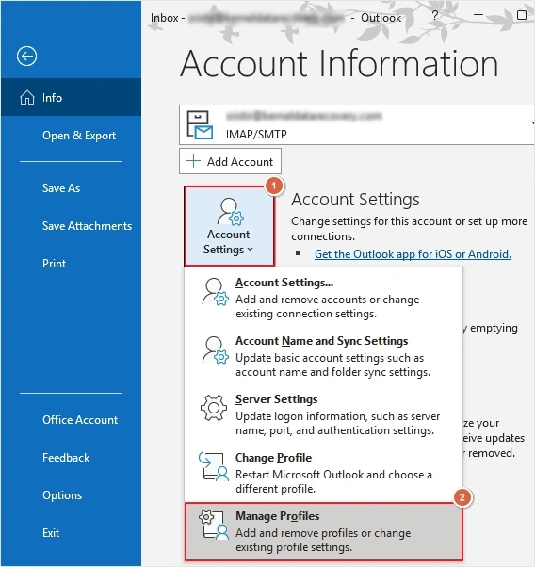535x567 pixels.
Task: Click the person-gear icon on Account Settings button
Action: click(x=230, y=211)
